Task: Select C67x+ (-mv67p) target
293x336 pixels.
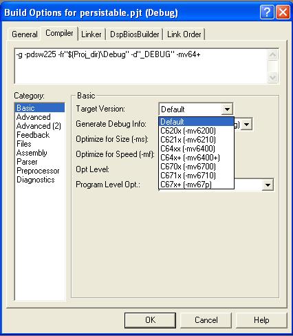Action: tap(196, 185)
